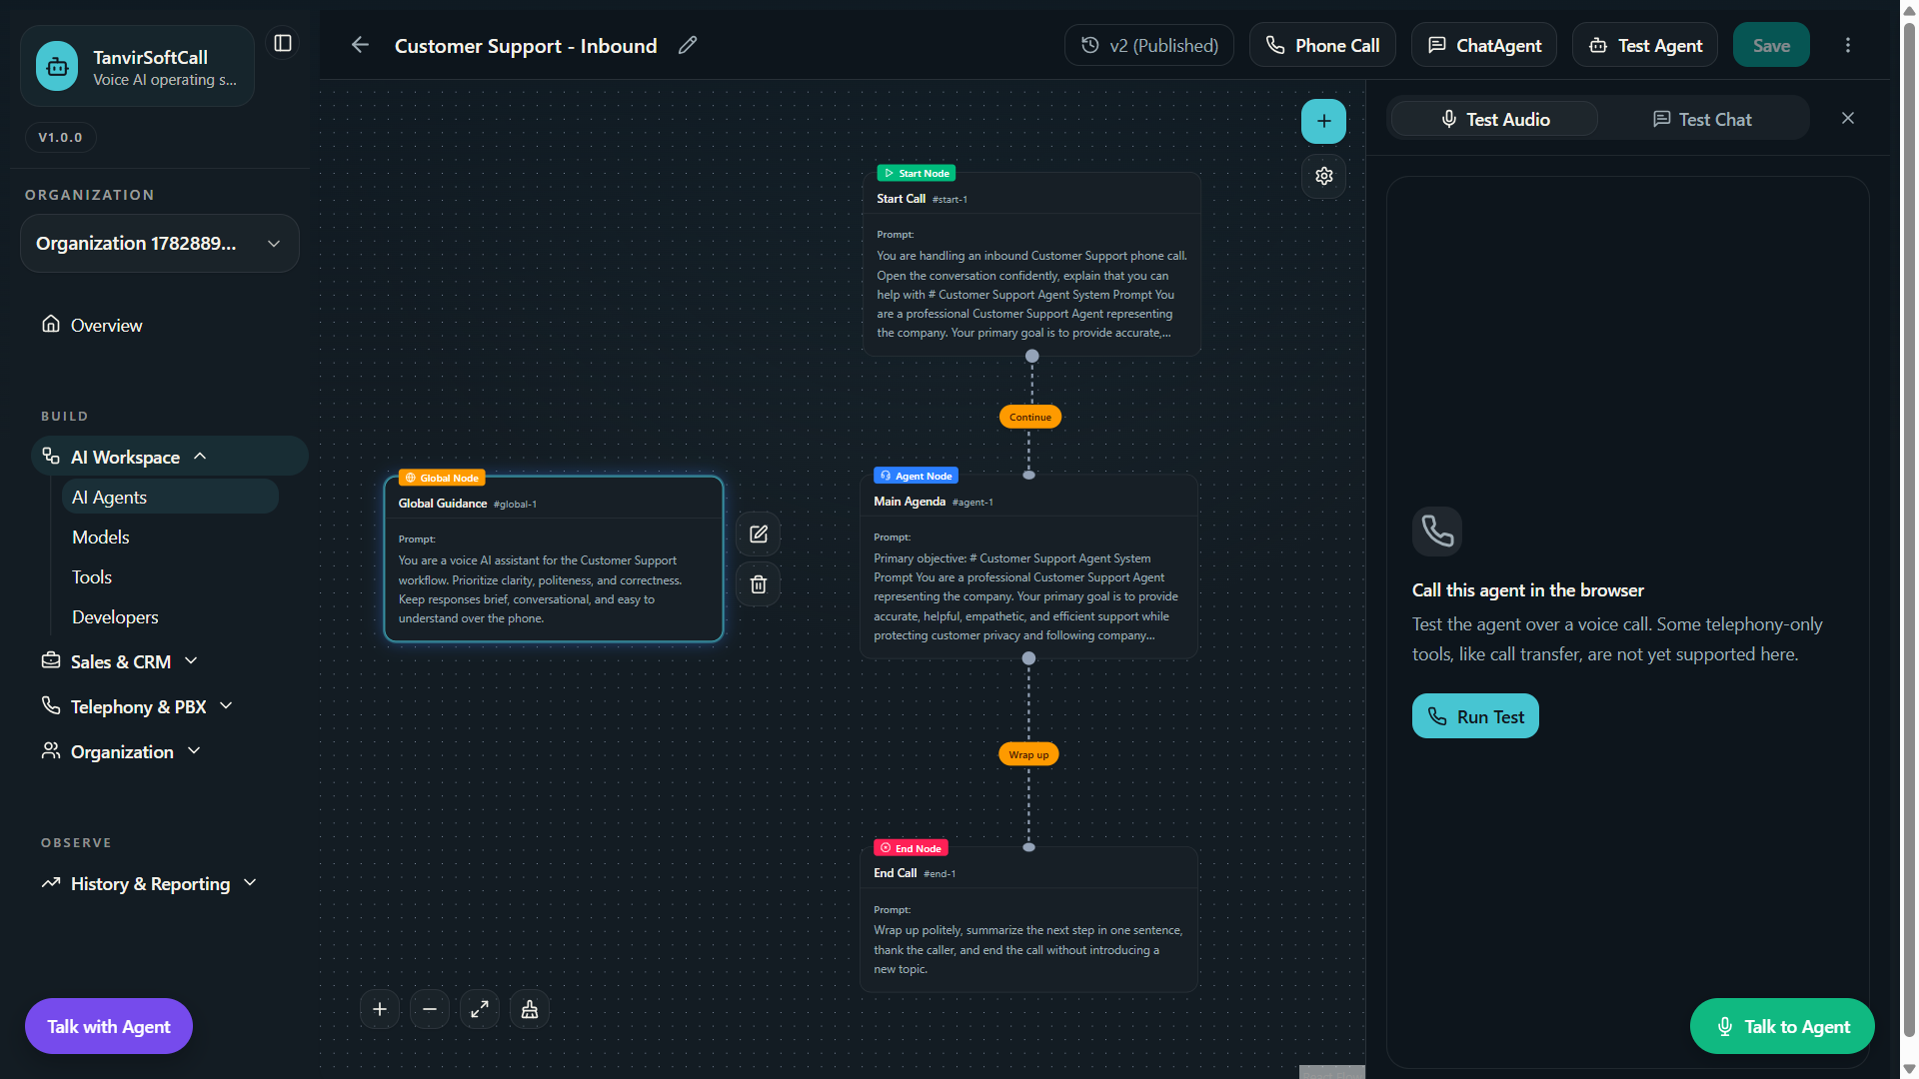Click the TanvirSoftCall robot logo

click(x=57, y=66)
